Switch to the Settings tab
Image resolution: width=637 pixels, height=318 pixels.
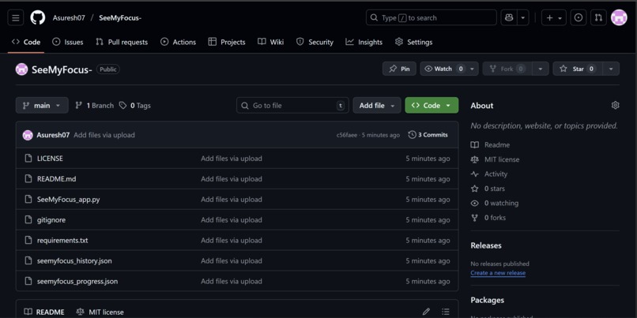[x=413, y=42]
